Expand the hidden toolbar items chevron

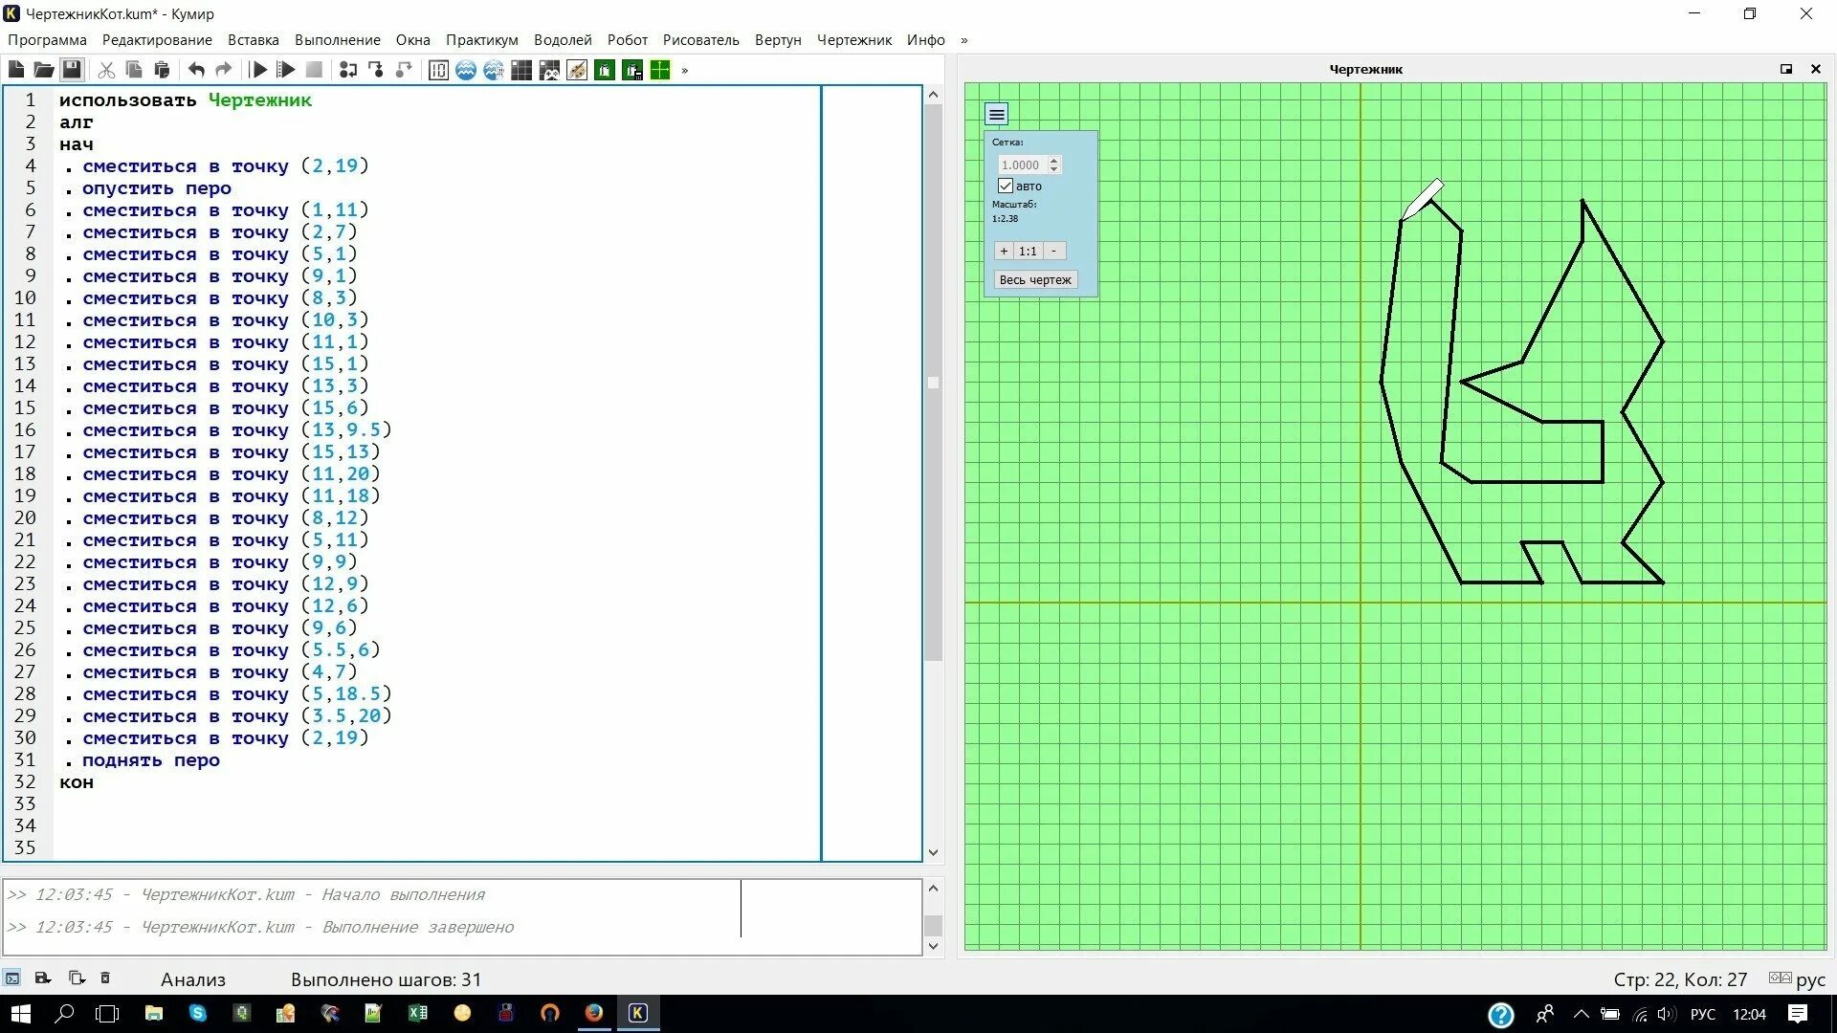[x=685, y=70]
